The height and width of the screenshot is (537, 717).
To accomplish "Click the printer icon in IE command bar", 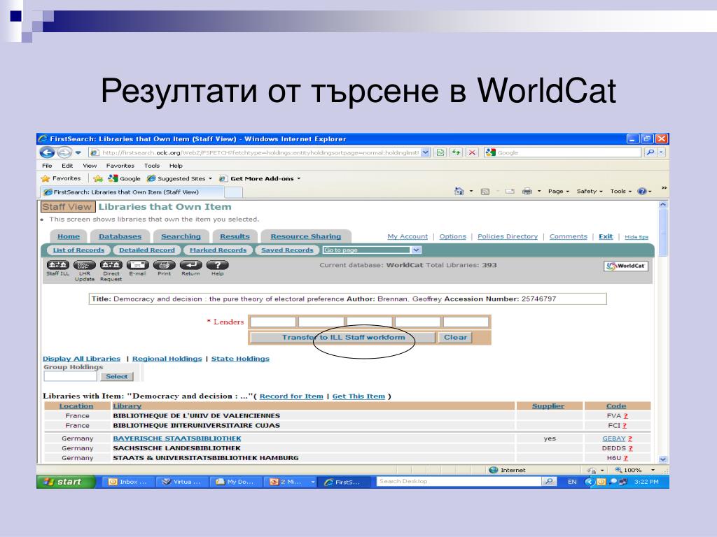I will pyautogui.click(x=527, y=192).
